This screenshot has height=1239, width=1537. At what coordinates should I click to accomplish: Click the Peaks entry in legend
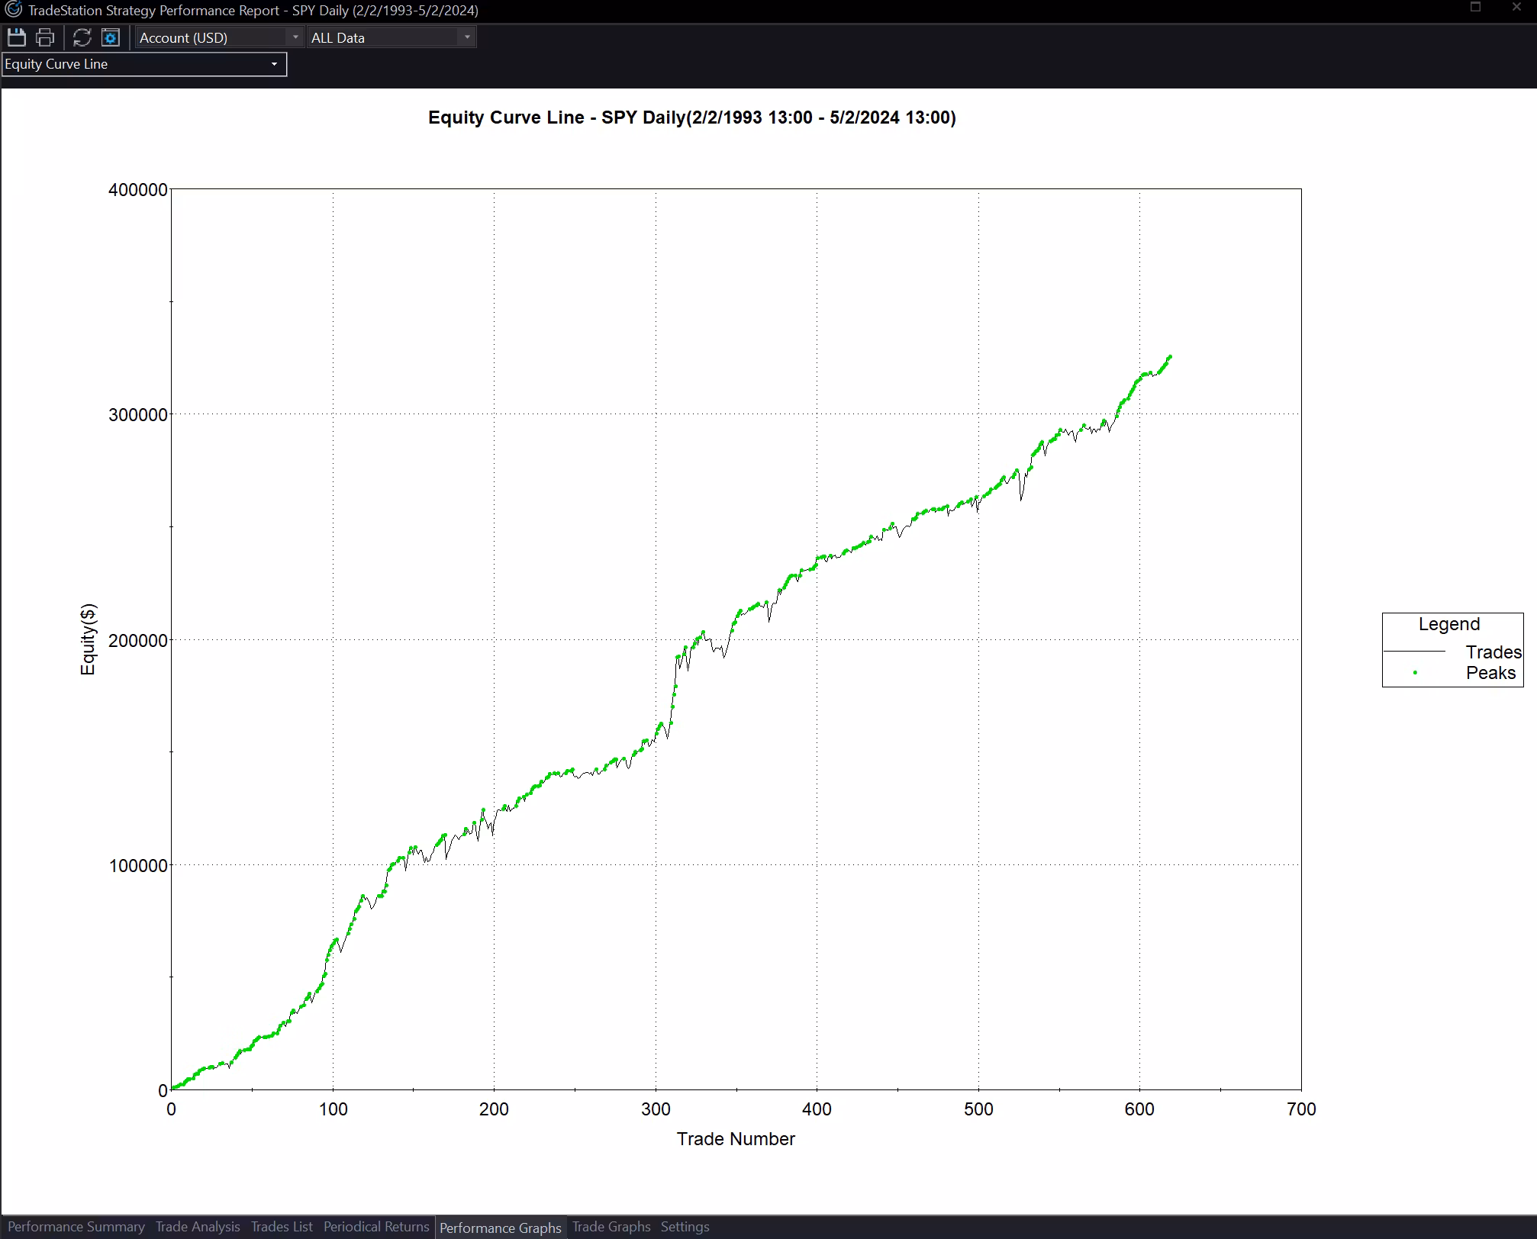pyautogui.click(x=1490, y=673)
